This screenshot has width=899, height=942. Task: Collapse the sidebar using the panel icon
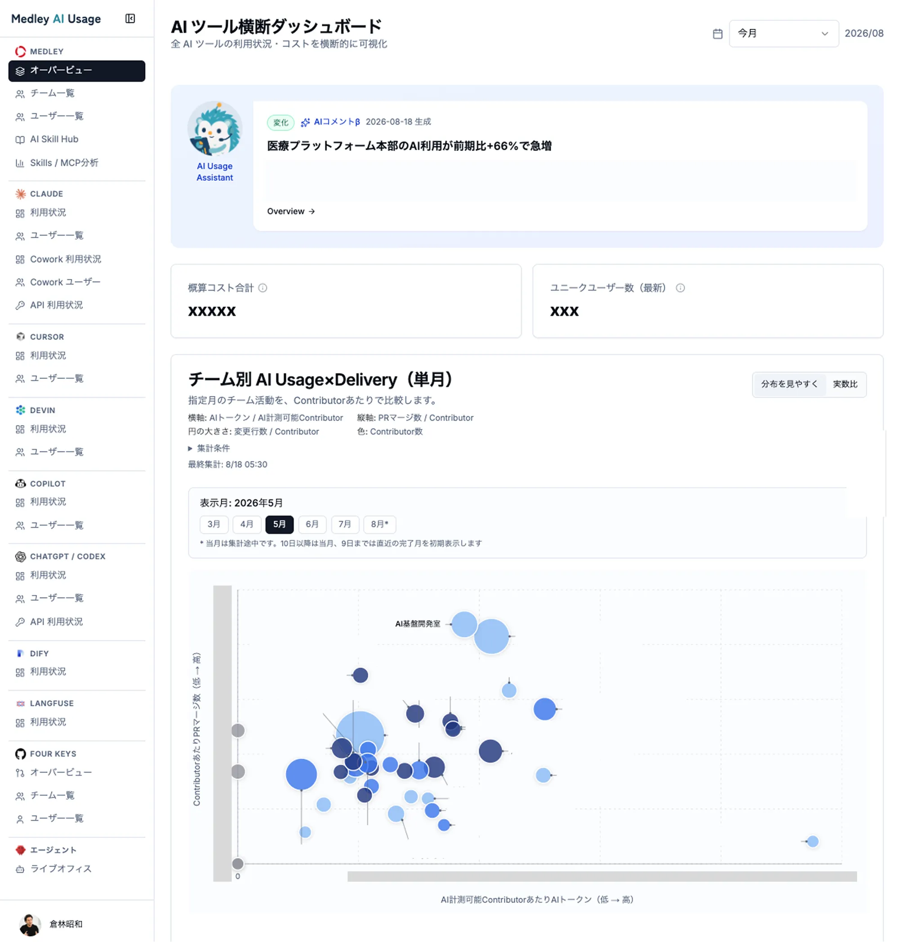tap(130, 19)
